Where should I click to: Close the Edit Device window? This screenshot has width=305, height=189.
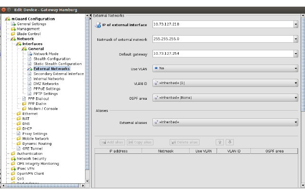(x=3, y=9)
